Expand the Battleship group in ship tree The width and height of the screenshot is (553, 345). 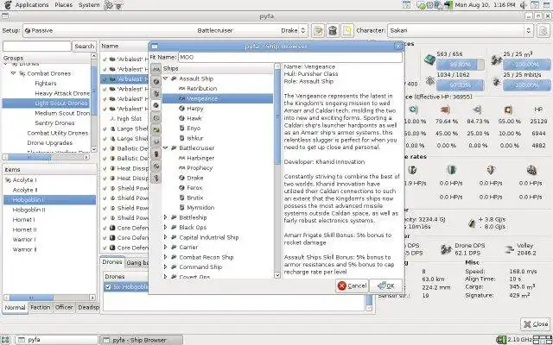[x=166, y=217]
